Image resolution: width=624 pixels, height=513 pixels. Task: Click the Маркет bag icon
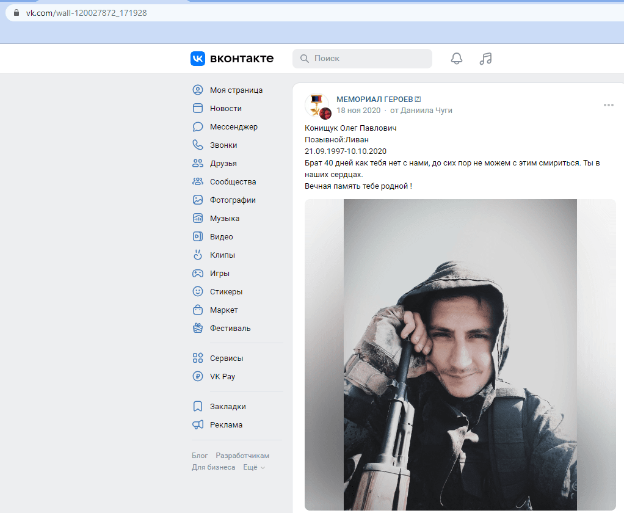tap(198, 310)
